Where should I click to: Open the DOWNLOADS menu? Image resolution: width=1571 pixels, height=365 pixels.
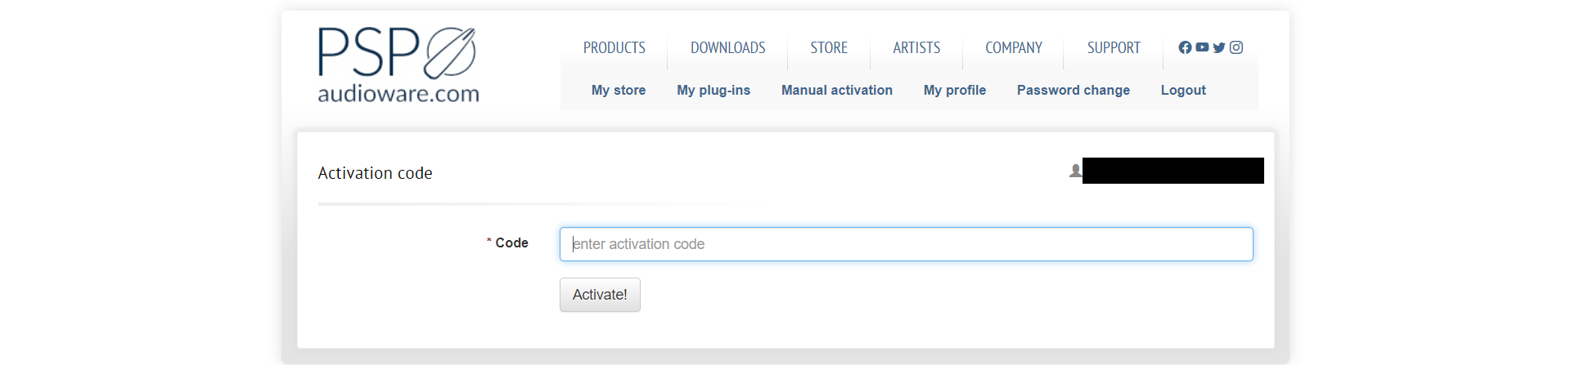click(728, 48)
